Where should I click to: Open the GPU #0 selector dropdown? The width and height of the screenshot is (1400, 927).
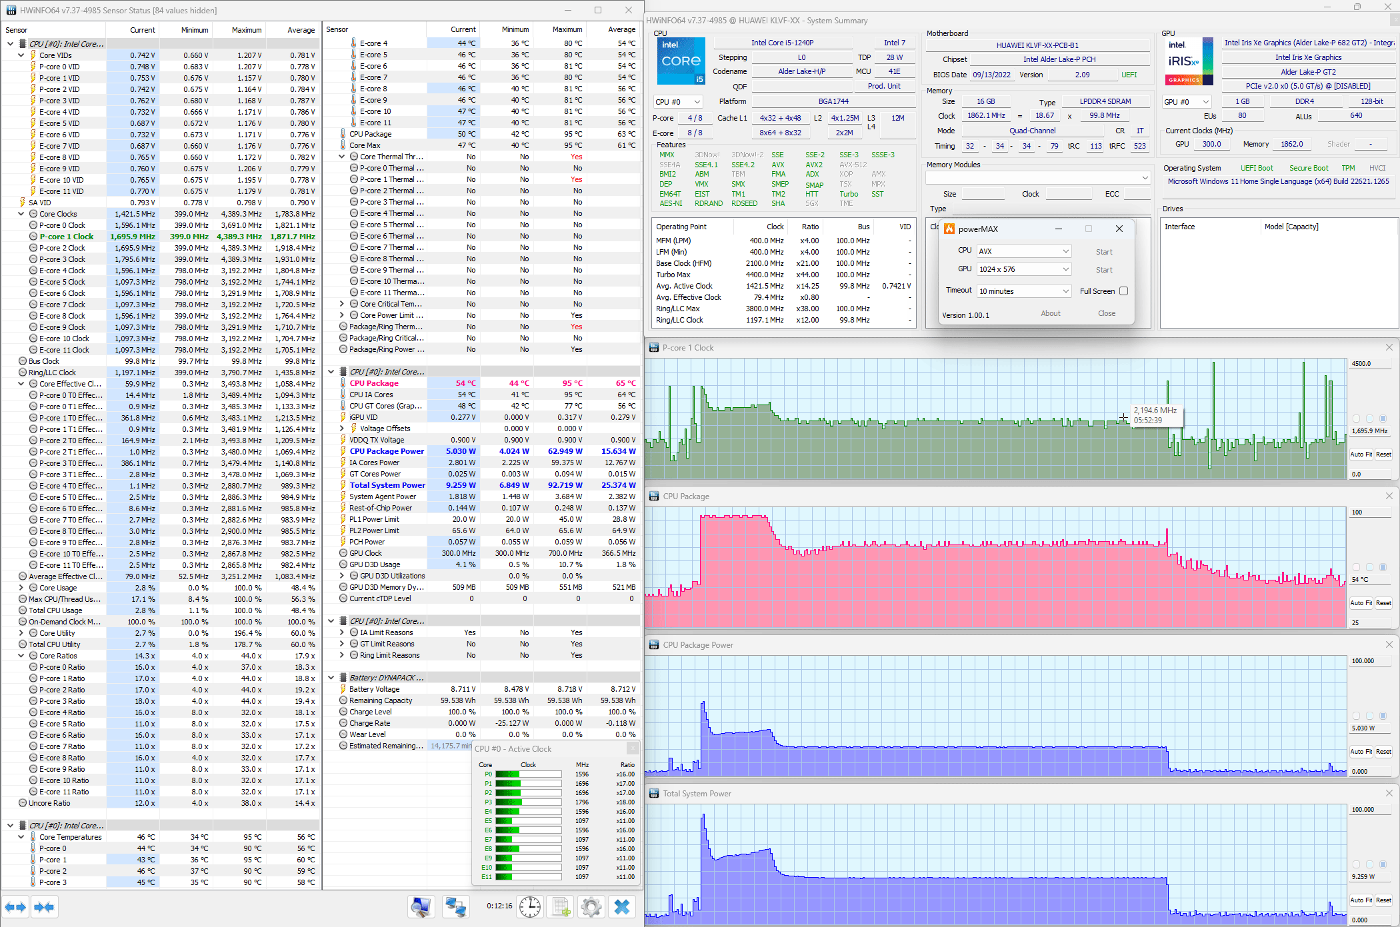pyautogui.click(x=1187, y=102)
